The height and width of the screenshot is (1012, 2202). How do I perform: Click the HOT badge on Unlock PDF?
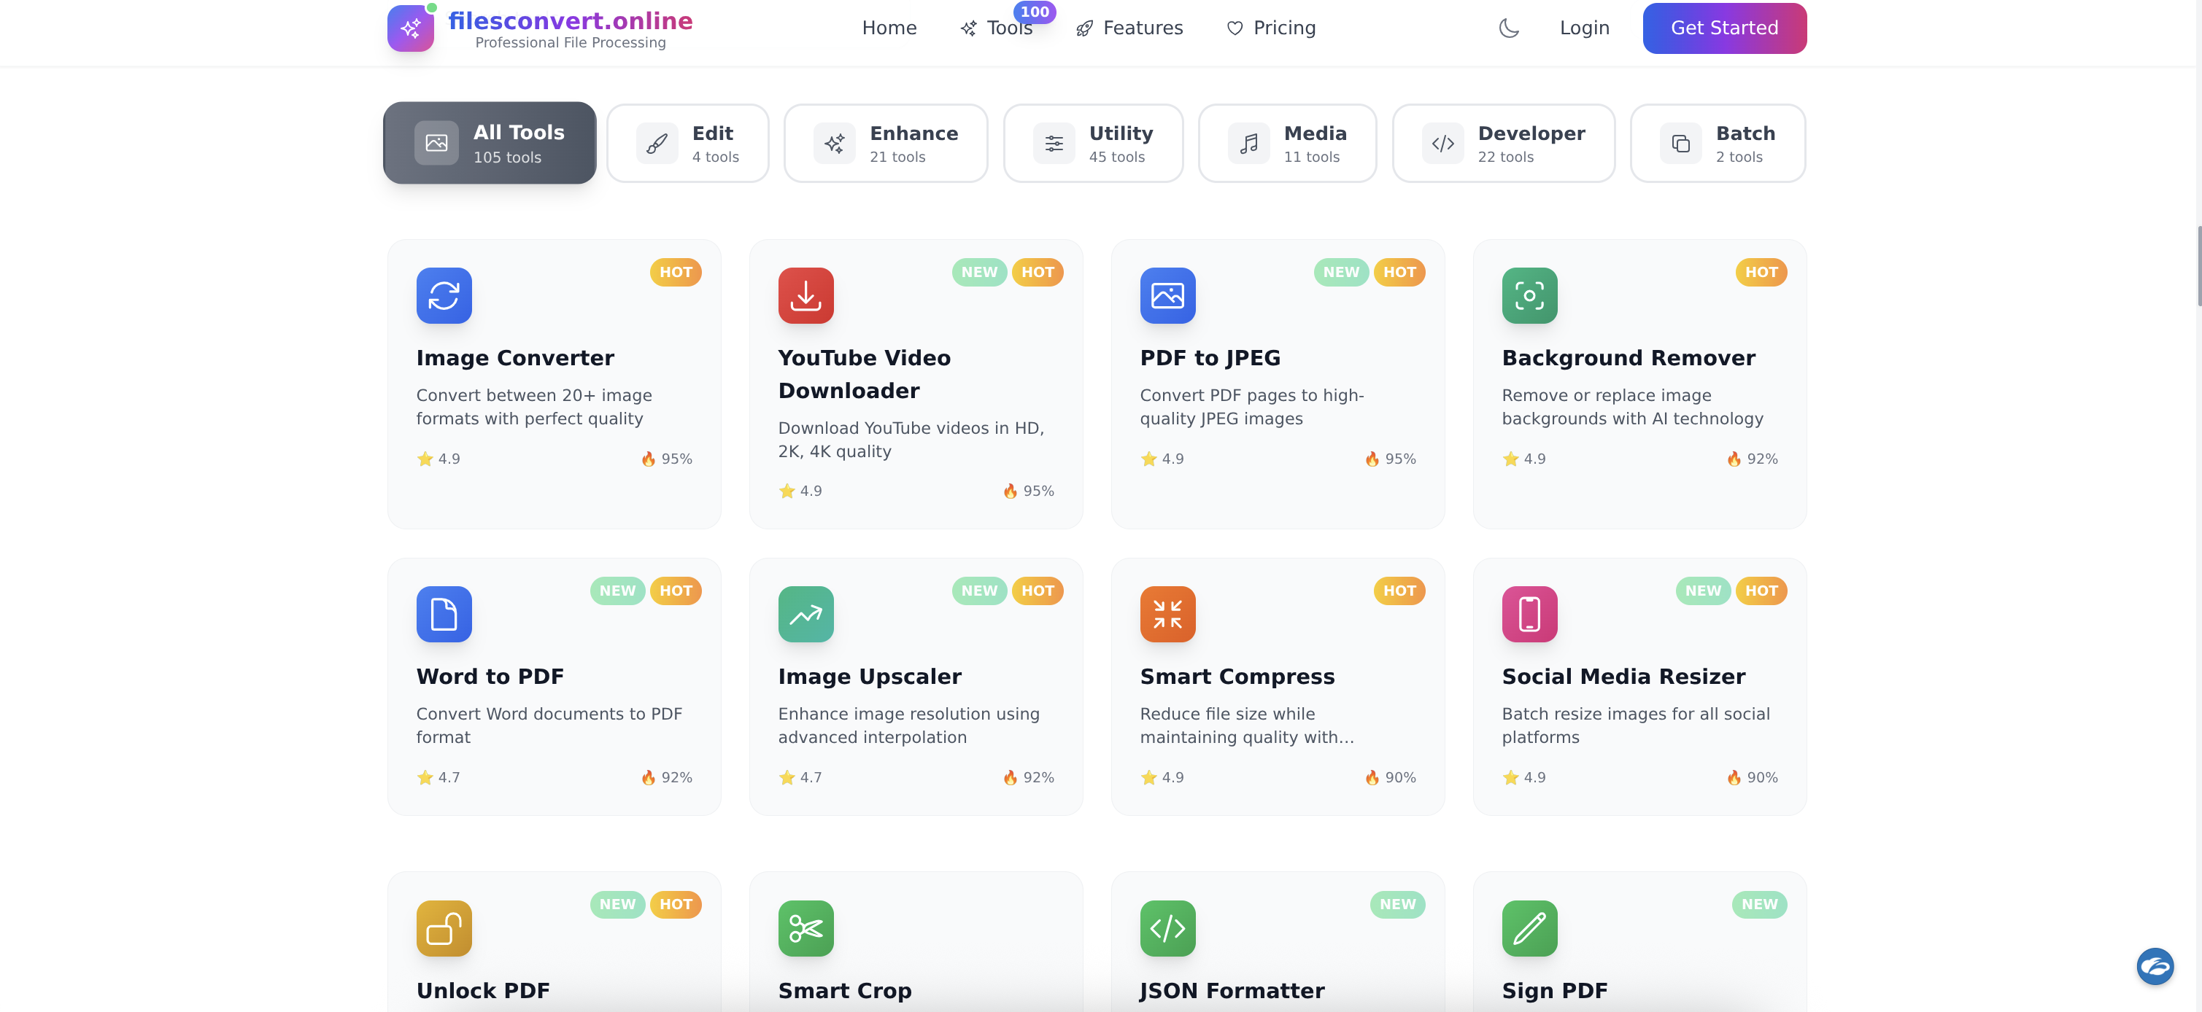coord(676,903)
